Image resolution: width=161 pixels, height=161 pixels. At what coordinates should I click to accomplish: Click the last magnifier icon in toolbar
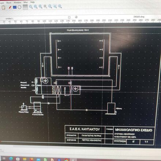pyautogui.click(x=60, y=6)
